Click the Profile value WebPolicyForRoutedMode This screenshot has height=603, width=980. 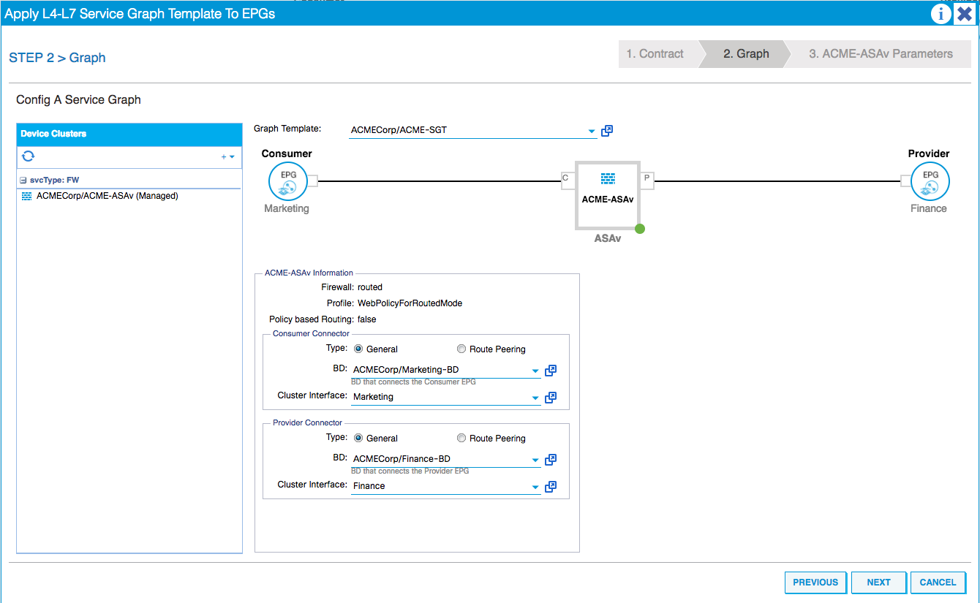click(410, 303)
